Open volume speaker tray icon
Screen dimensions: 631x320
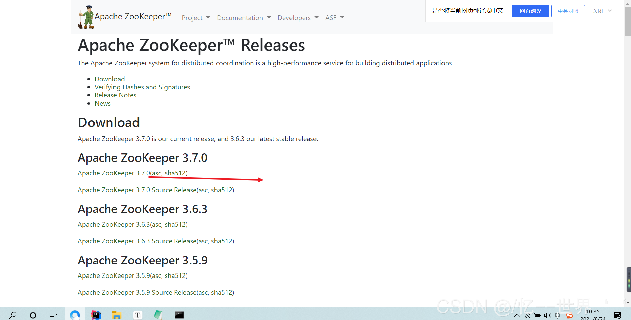pyautogui.click(x=547, y=316)
